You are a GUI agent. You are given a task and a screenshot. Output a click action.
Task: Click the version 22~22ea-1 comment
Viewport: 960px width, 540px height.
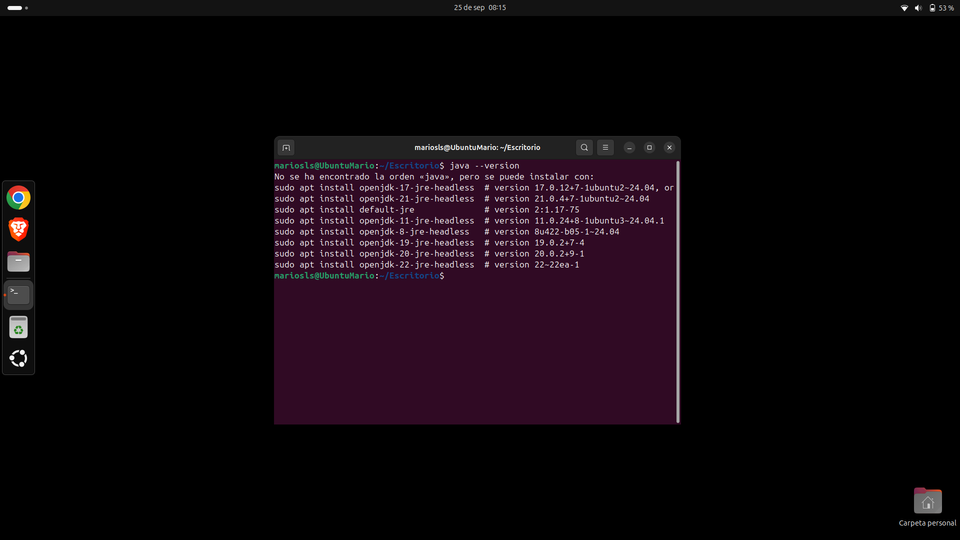(x=532, y=264)
